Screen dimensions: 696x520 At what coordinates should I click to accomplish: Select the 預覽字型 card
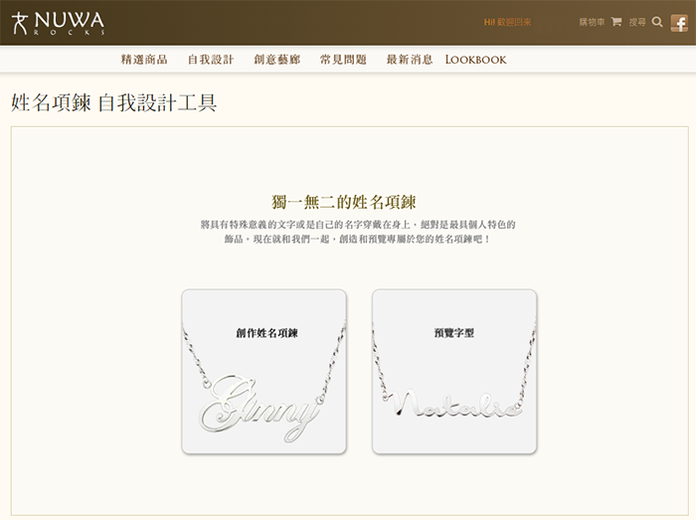(454, 372)
